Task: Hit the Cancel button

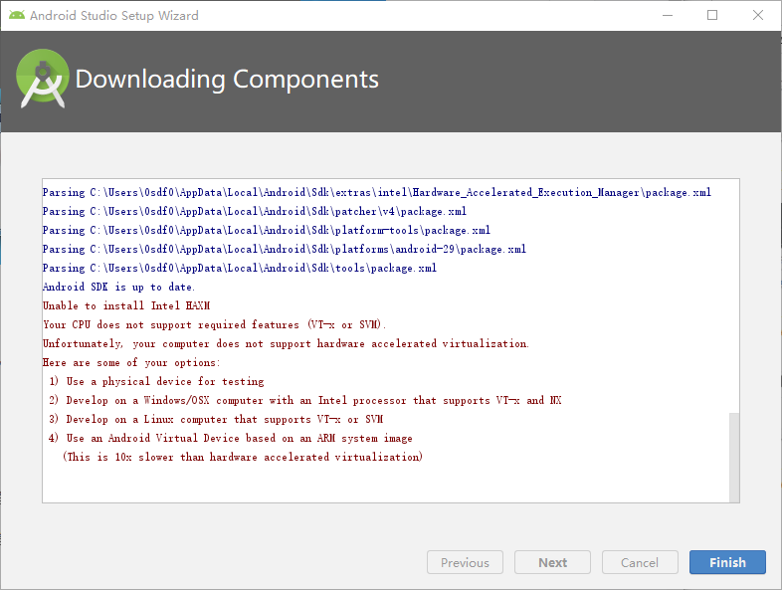Action: click(640, 562)
